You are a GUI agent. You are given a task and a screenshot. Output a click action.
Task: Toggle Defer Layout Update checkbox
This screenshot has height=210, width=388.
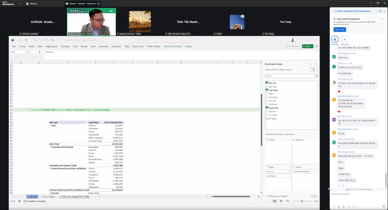click(x=267, y=196)
